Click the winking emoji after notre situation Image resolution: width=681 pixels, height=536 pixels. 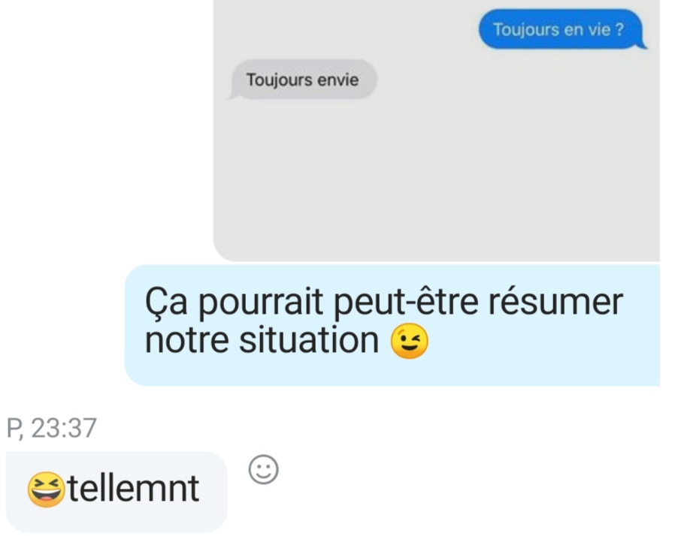pyautogui.click(x=409, y=341)
